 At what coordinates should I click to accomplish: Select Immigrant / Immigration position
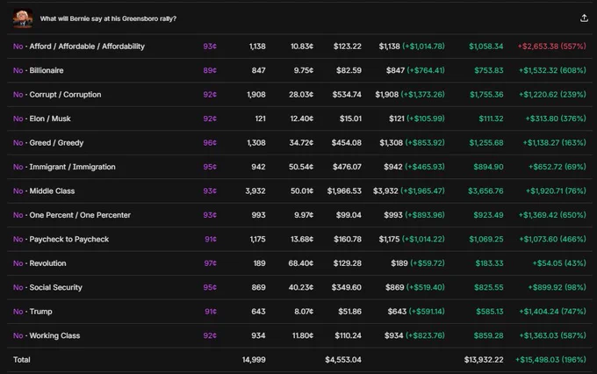pyautogui.click(x=299, y=167)
